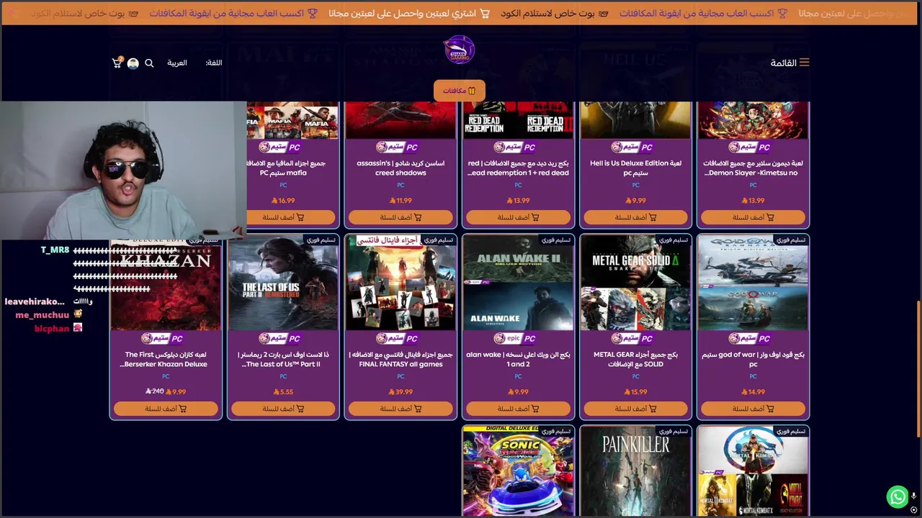Screen dimensions: 922x518
Task: Open God of War cover thumbnail
Action: 753,283
